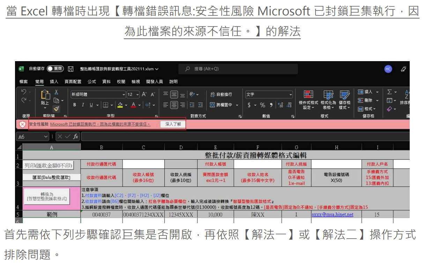Screen dimensions: 431x270
Task: Toggle align text right
Action: coord(182,105)
